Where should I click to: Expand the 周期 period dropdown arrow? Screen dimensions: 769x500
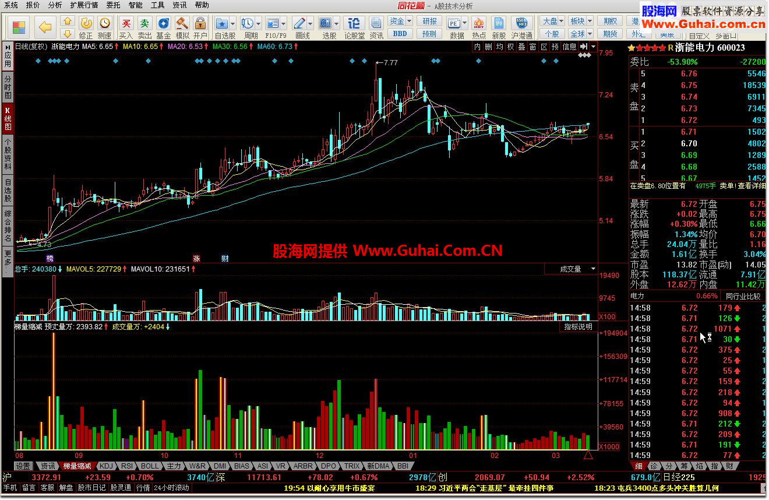[258, 23]
